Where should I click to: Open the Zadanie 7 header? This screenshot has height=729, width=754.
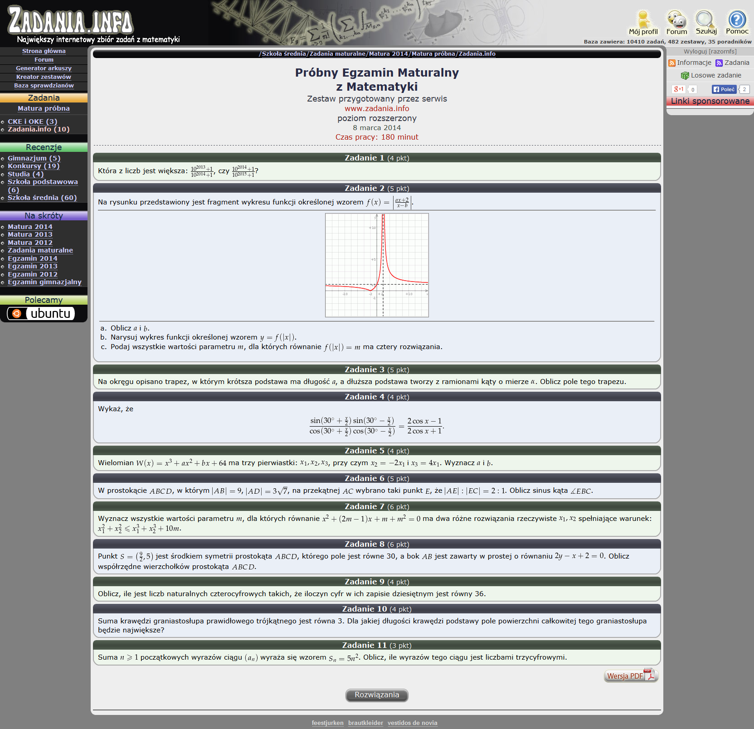click(x=377, y=506)
